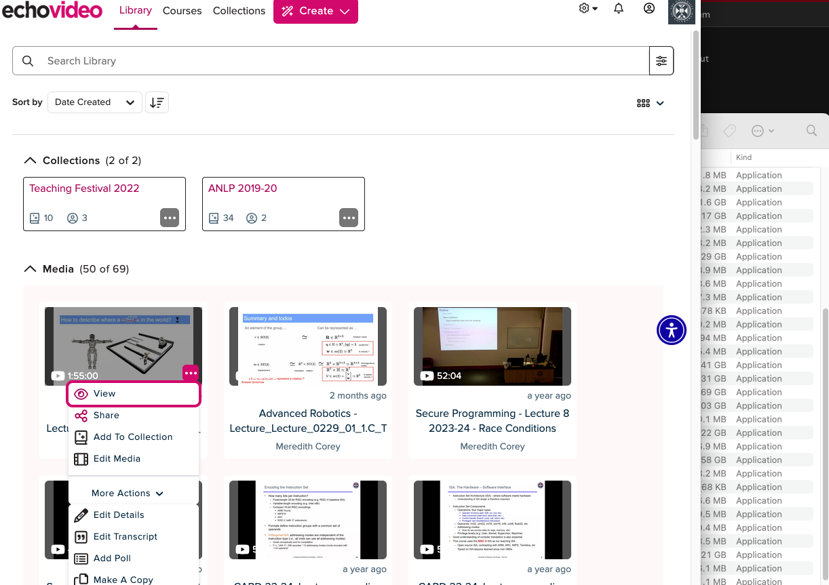
Task: Open the user account profile icon
Action: pos(649,9)
